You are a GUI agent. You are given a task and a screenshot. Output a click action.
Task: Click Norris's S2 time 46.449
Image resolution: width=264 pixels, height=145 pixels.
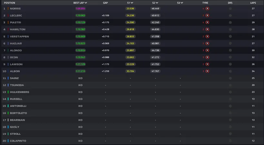click(x=155, y=9)
